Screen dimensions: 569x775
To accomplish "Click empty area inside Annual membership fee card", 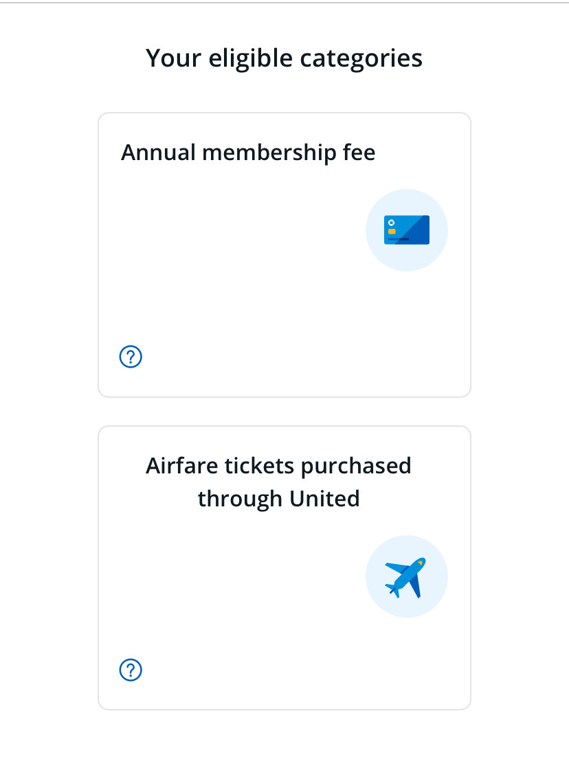I will point(234,275).
